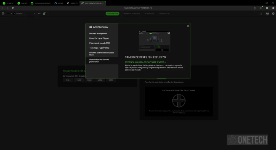Screen dimensions: 276x150
Task: Open the Juegos Vinculados tab
Action: click(x=41, y=3)
